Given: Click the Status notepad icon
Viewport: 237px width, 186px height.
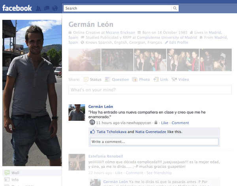Looking at the screenshot, I should click(x=86, y=79).
